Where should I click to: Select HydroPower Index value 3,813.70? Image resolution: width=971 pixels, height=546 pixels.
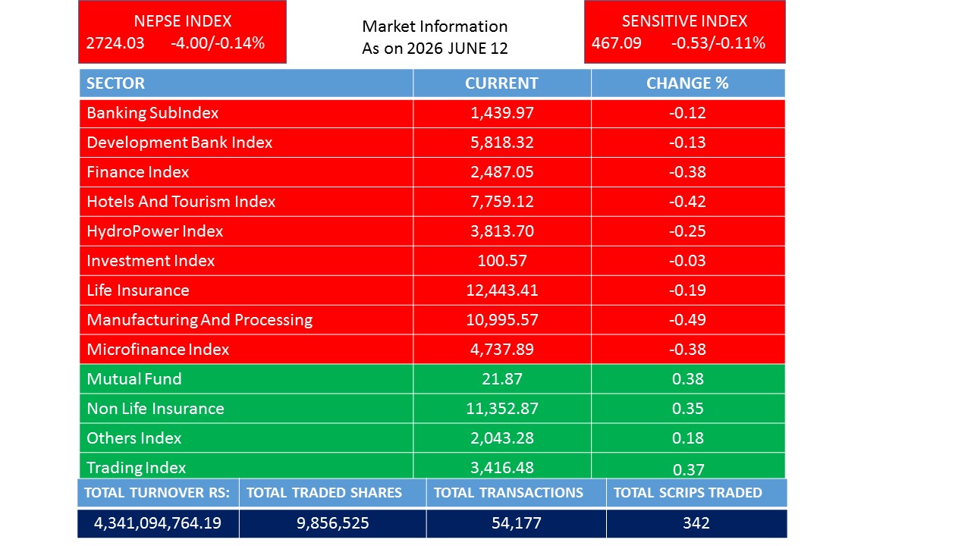(x=501, y=231)
